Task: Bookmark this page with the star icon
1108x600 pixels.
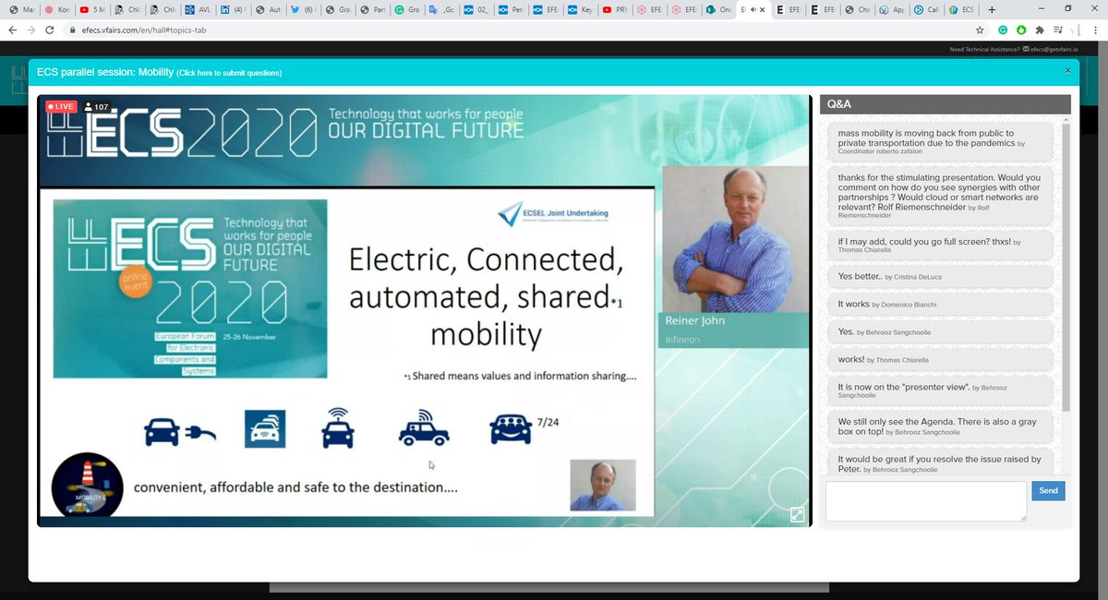Action: (980, 30)
